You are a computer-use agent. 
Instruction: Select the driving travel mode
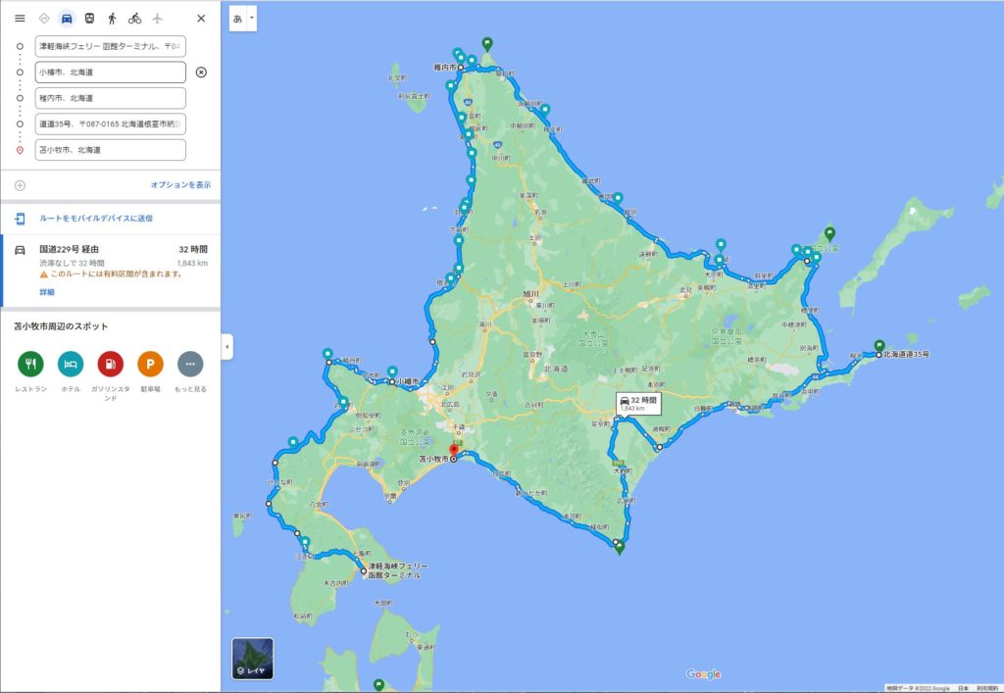pyautogui.click(x=67, y=19)
